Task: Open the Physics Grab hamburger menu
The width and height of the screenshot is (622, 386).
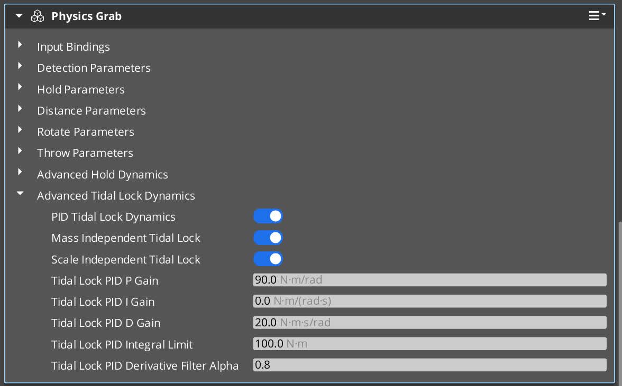Action: [x=597, y=16]
